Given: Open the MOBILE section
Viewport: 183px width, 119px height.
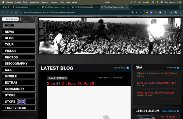Looking at the screenshot, I should tap(19, 76).
